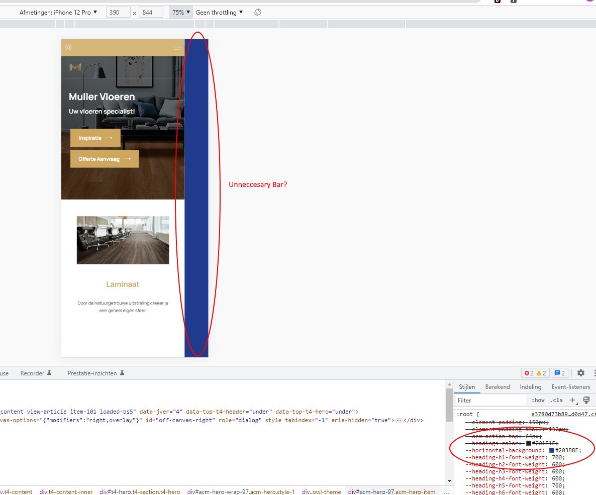596x495 pixels.
Task: Open the e3780d73b89 stylesheet source link
Action: (563, 414)
